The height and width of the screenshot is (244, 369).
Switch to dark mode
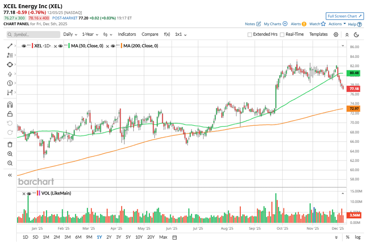(356, 35)
